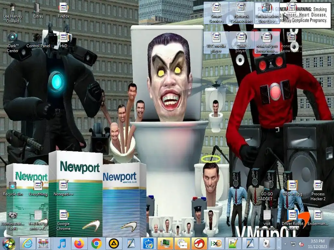Image resolution: width=334 pixels, height=250 pixels.
Task: Open the Extras desktop shortcut
Action: click(x=38, y=11)
